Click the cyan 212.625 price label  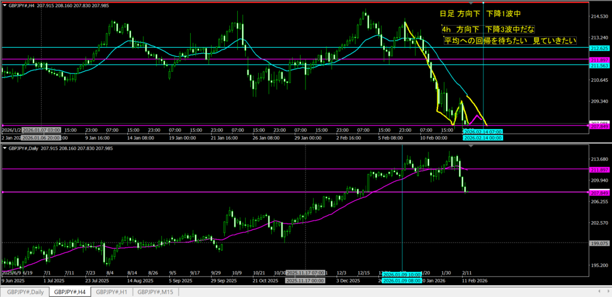599,48
